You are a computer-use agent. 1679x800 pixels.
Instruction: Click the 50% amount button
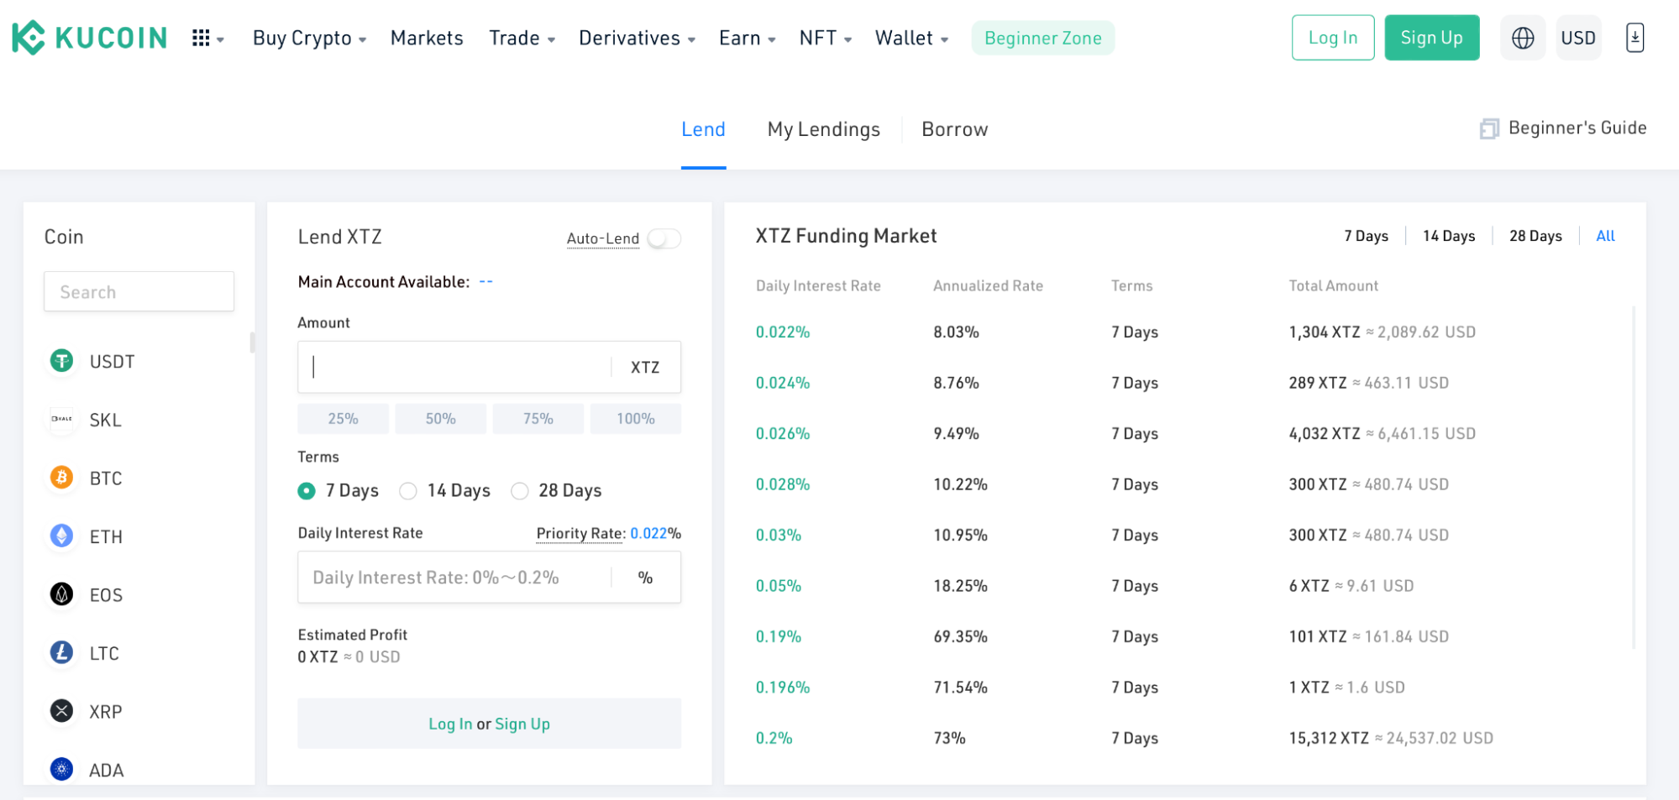[x=440, y=418]
